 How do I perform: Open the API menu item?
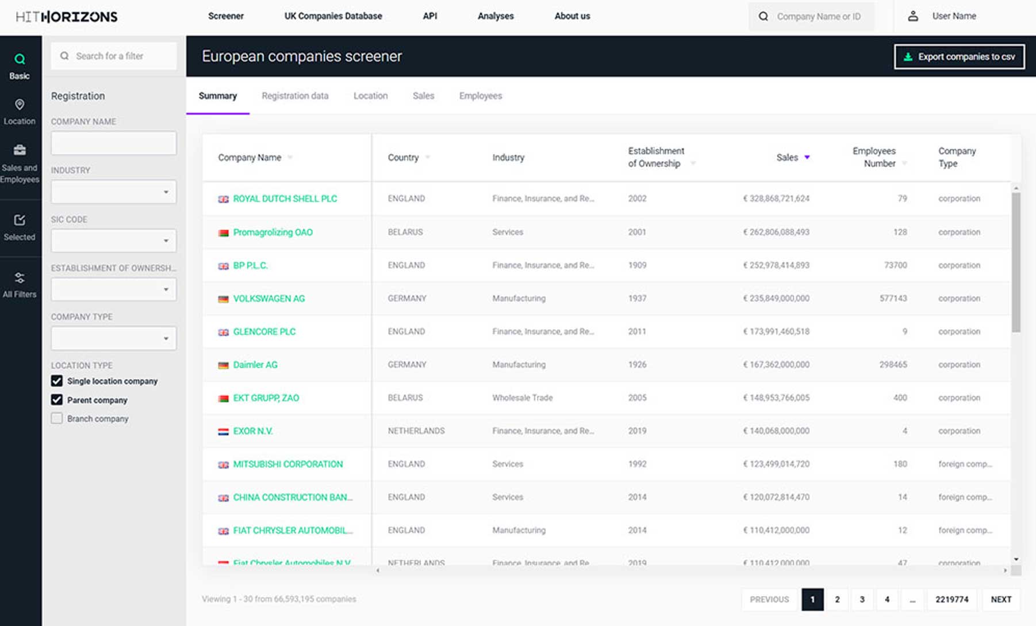pyautogui.click(x=430, y=16)
